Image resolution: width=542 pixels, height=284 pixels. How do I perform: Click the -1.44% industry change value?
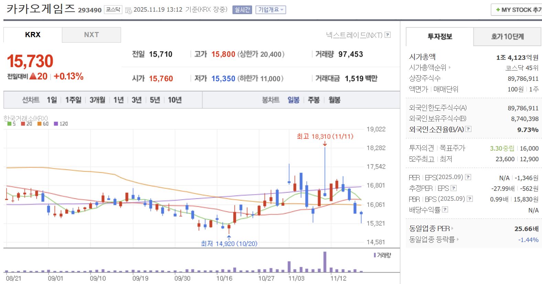[528, 240]
